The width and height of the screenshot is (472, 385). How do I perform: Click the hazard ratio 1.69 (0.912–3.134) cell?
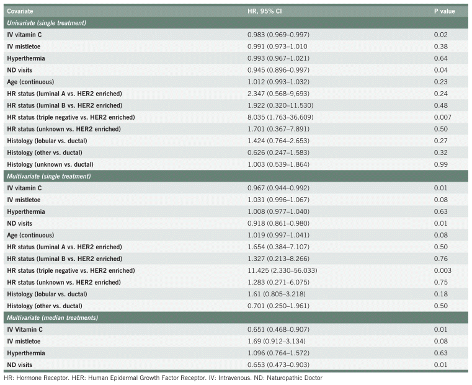tap(275, 341)
